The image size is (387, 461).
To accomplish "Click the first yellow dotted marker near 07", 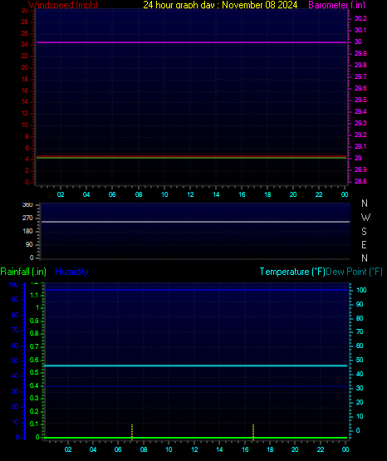I will [132, 432].
